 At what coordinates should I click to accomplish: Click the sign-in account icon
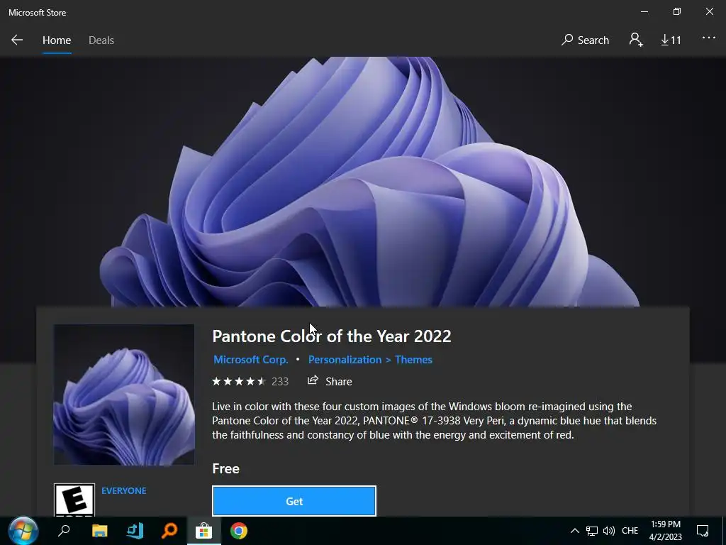[x=636, y=40]
